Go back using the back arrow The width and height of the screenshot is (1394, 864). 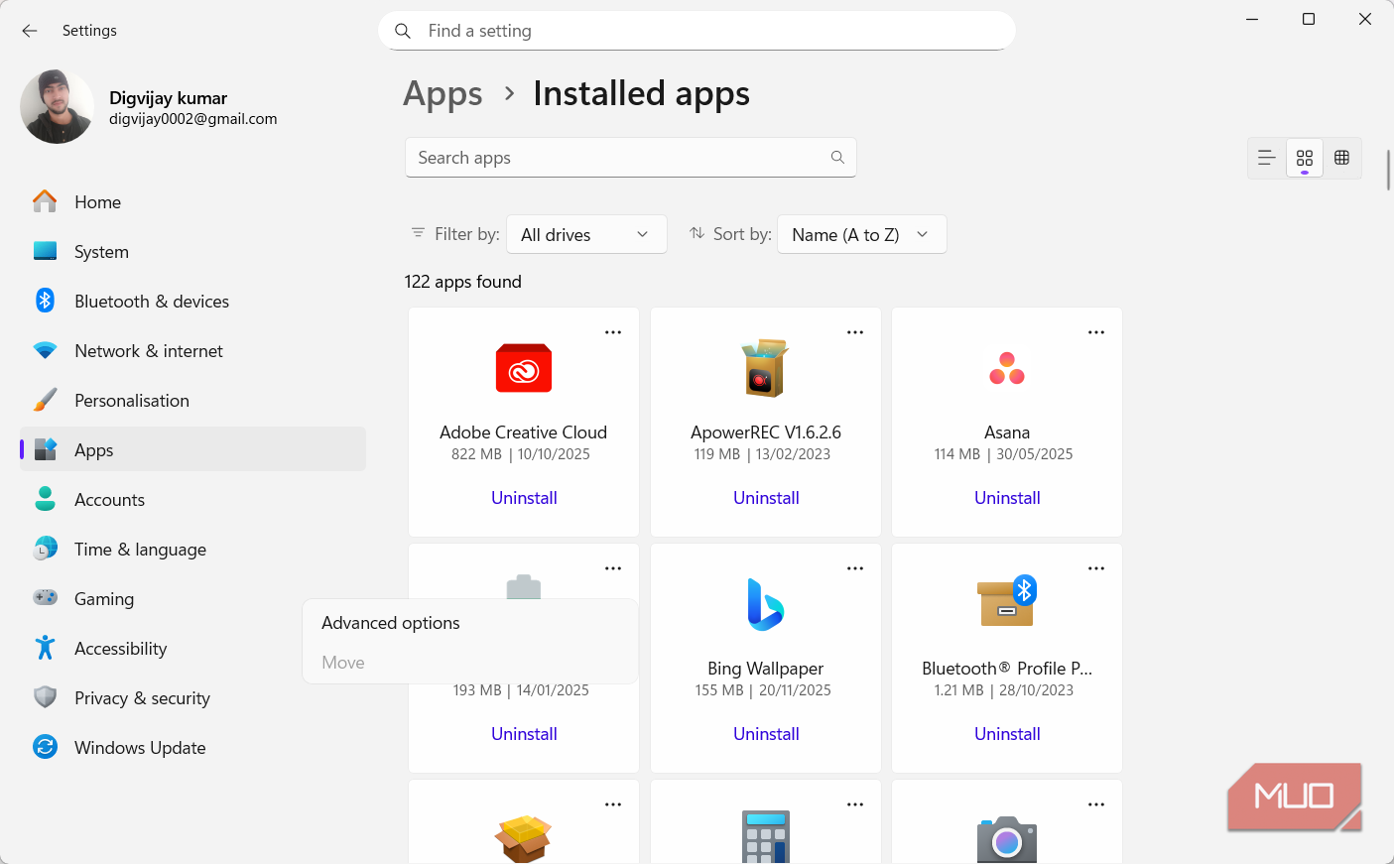[30, 31]
